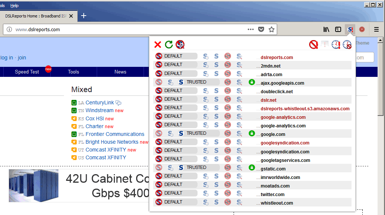Set red google-analytics.com entry to TRUSTED
The width and height of the screenshot is (385, 215).
click(216, 116)
